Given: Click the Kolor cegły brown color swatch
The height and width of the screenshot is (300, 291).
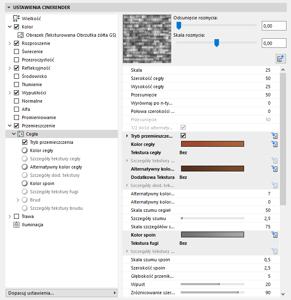Looking at the screenshot, I should coord(212,144).
